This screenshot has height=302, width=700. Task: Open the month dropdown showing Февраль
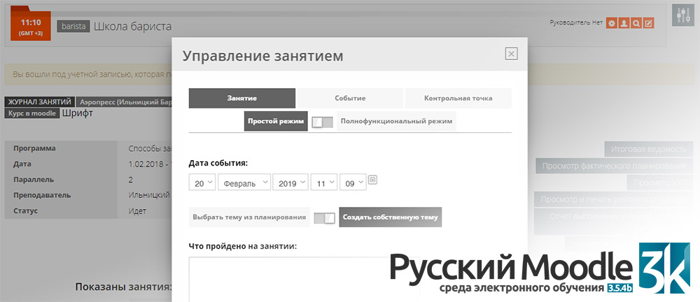244,182
